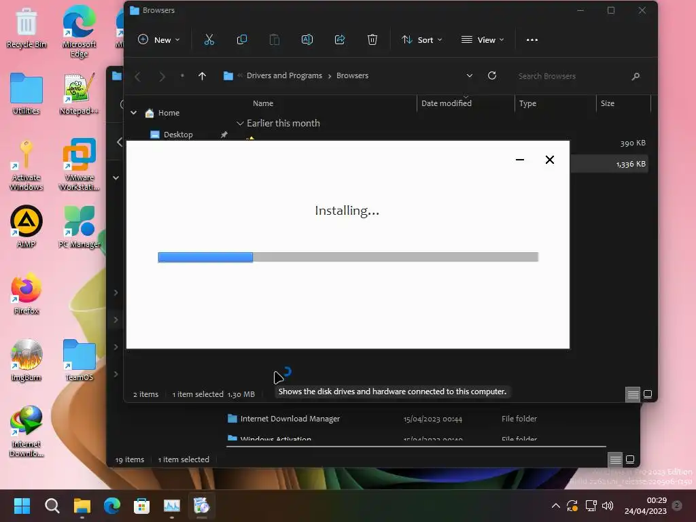Select Home in navigation pane

coord(169,113)
